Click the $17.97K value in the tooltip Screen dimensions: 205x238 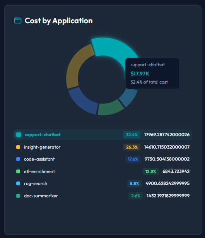[140, 74]
